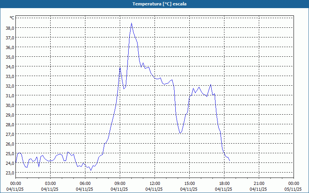309x193 pixels.
Task: Click the 'Temperatura [°C] escala' chart title
Action: coord(154,4)
